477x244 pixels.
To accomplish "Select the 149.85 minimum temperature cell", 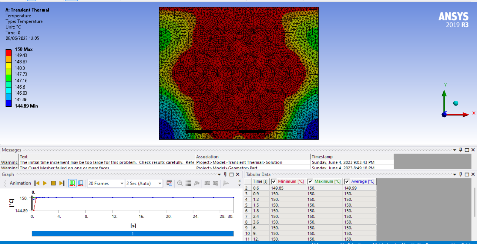I will pos(288,188).
